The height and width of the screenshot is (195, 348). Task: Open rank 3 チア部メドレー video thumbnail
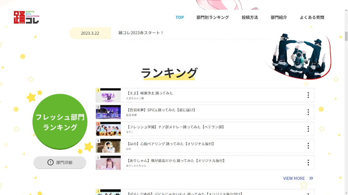108,129
